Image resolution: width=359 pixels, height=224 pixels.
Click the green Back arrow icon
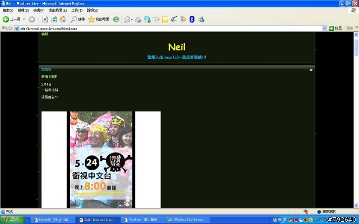pyautogui.click(x=6, y=20)
